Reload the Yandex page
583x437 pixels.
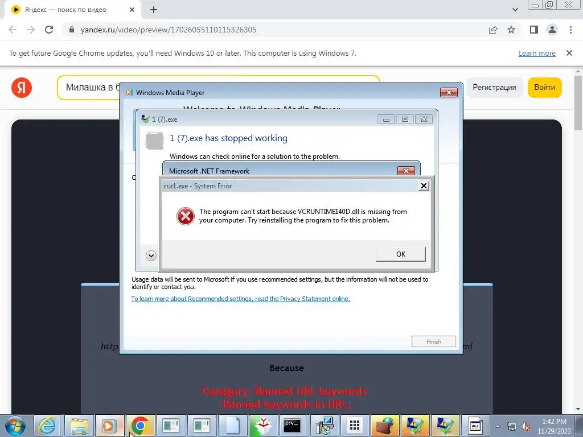point(49,30)
